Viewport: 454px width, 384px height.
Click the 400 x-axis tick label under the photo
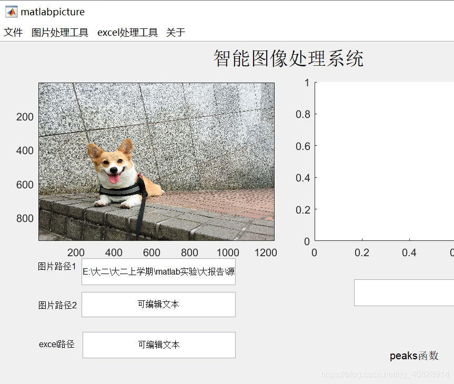coord(114,253)
